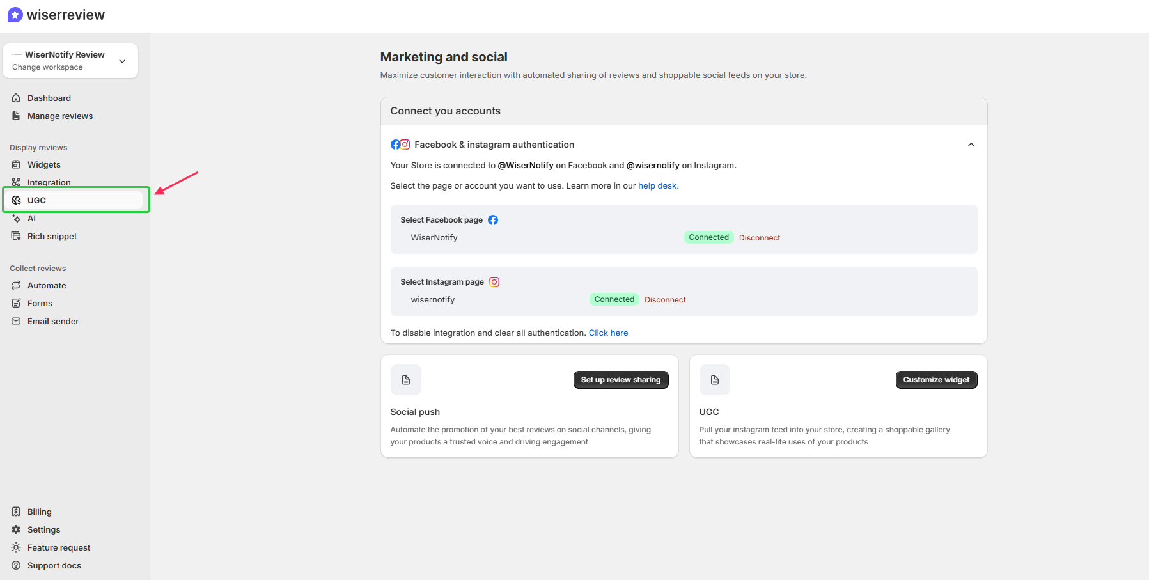Image resolution: width=1149 pixels, height=580 pixels.
Task: Click the Facebook icon next to Select Facebook page
Action: (492, 219)
